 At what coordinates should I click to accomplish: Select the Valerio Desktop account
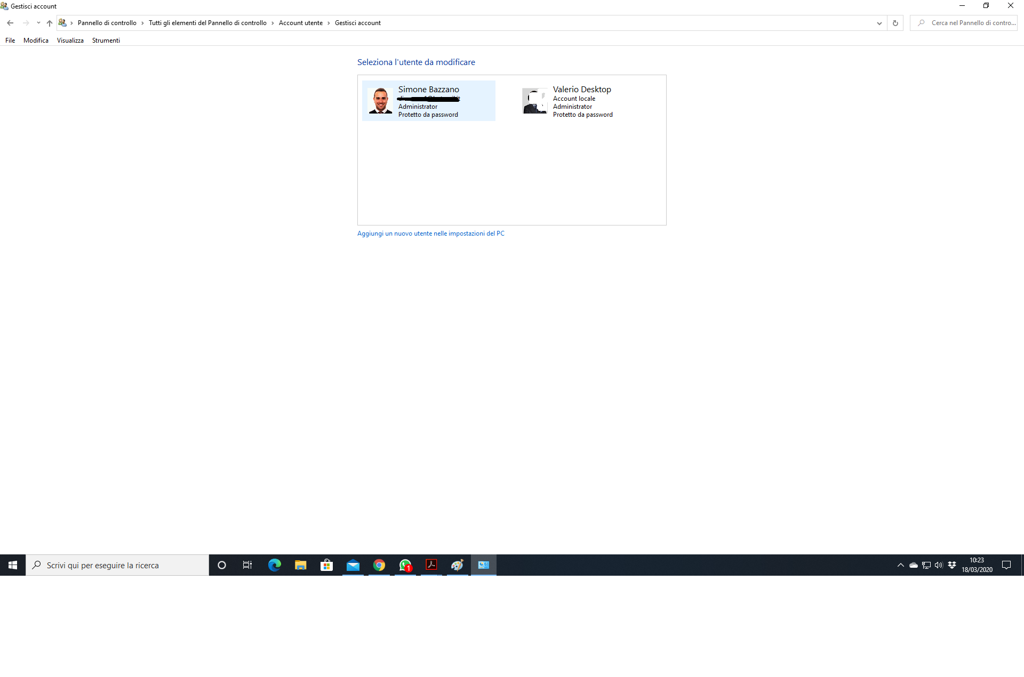581,101
